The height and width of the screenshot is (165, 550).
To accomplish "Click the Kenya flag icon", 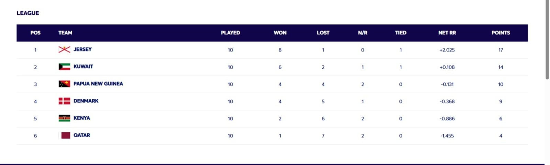I will coord(64,118).
